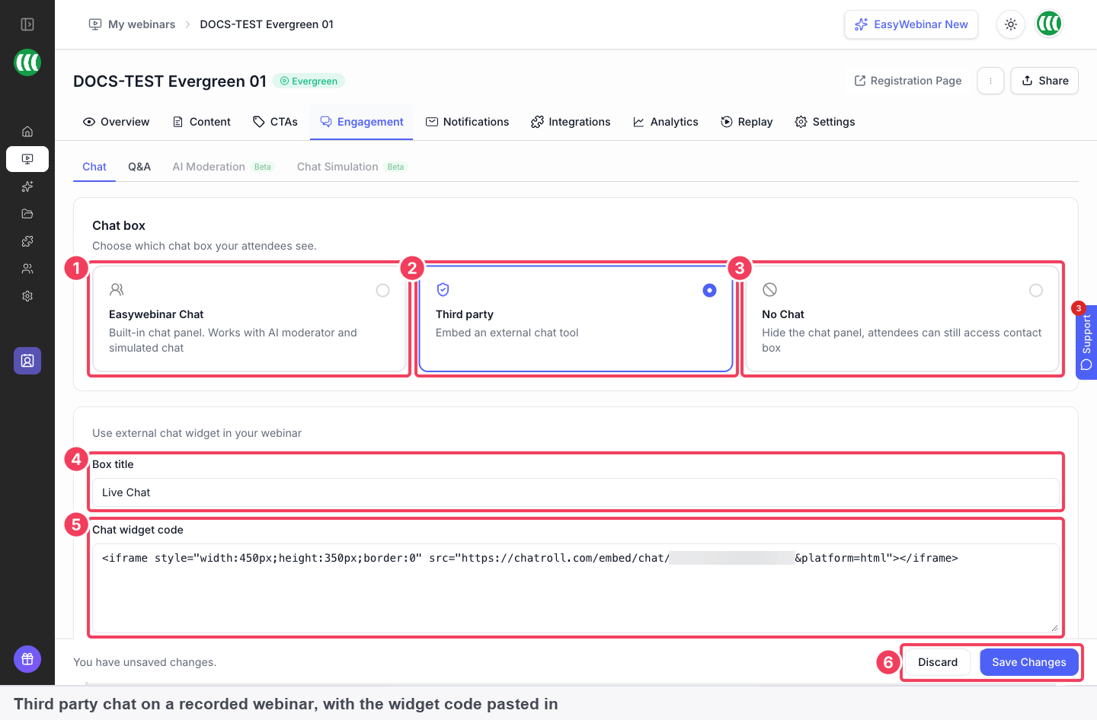The width and height of the screenshot is (1097, 720).
Task: Open the Registration Page link
Action: (x=907, y=81)
